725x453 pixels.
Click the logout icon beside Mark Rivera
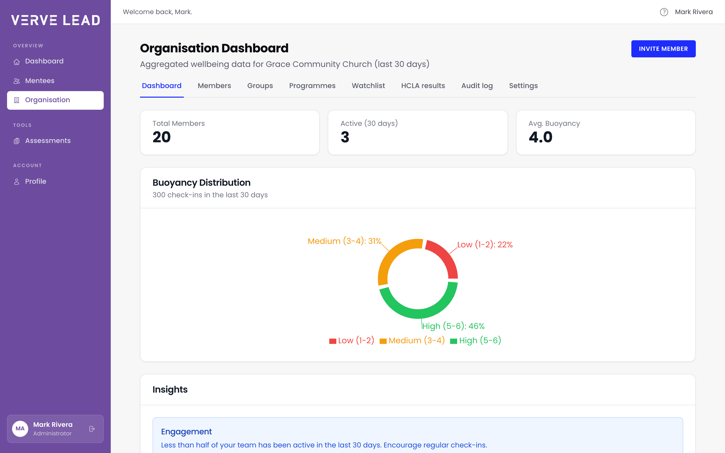coord(92,429)
